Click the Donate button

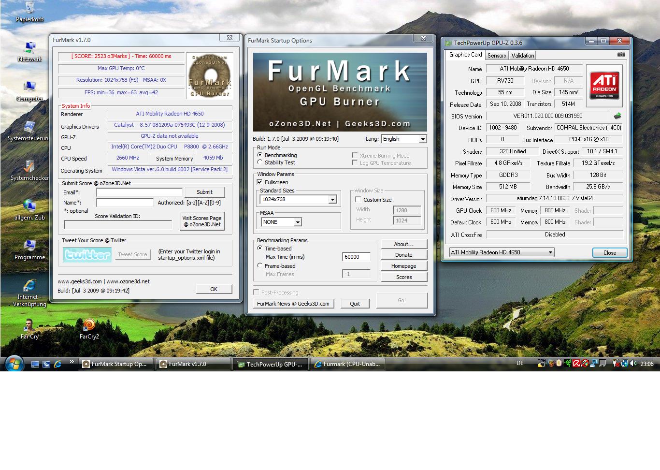coord(404,255)
